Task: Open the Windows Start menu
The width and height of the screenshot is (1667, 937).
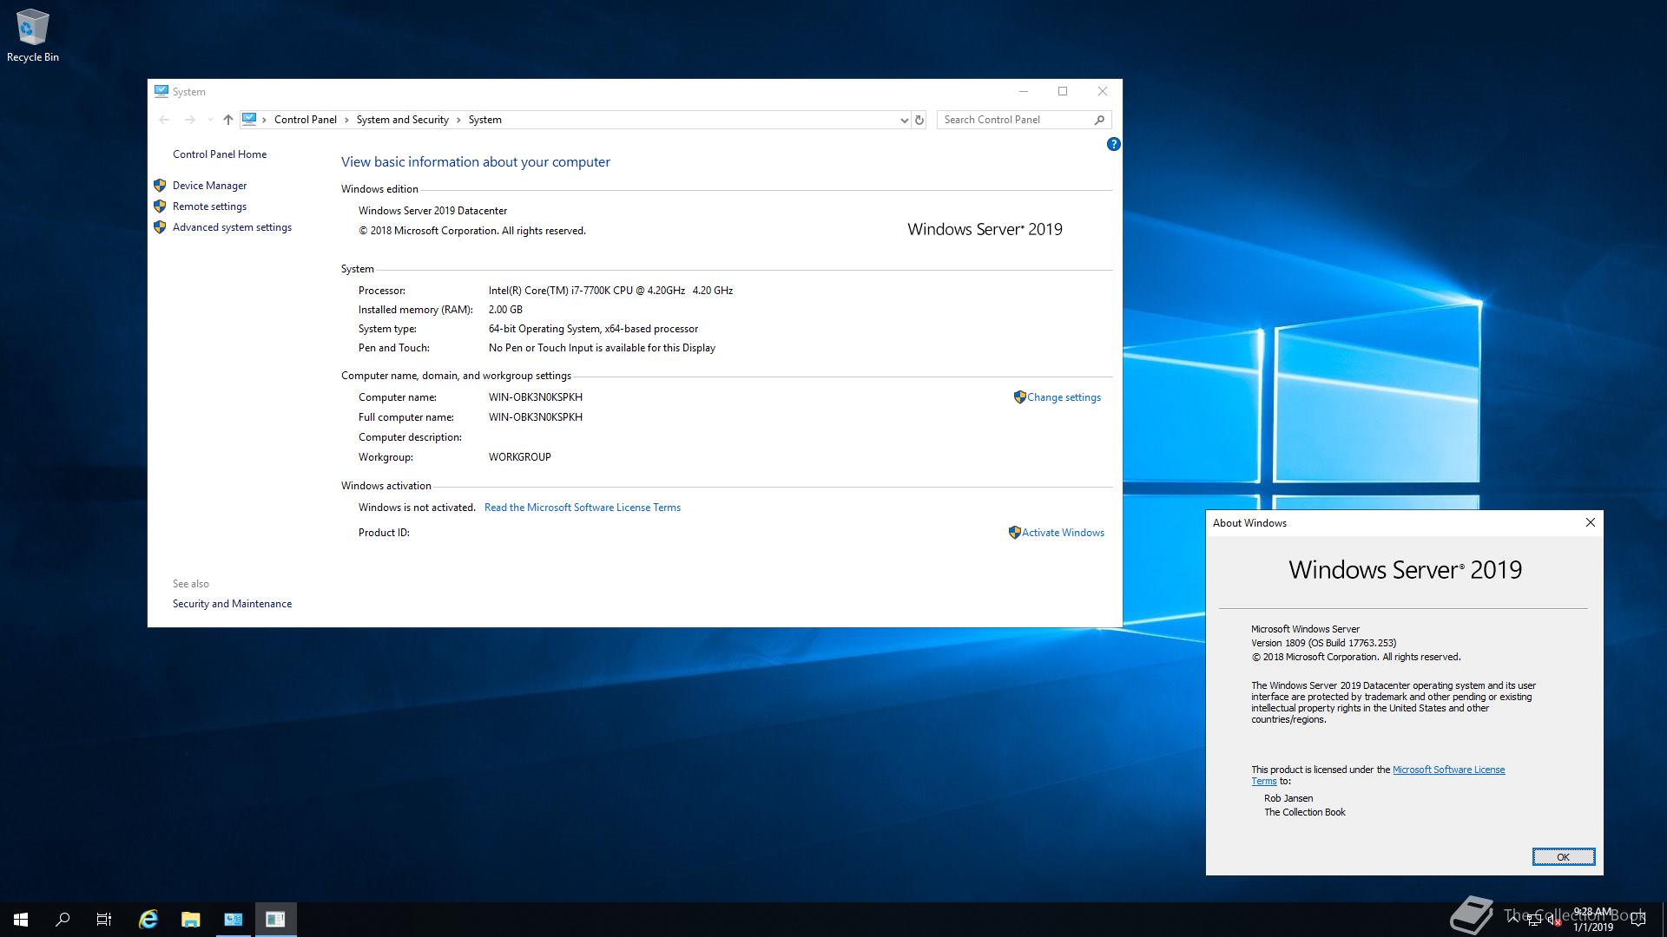Action: click(21, 920)
